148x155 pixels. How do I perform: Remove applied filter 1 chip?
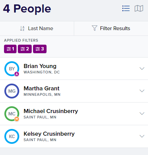tap(10, 49)
